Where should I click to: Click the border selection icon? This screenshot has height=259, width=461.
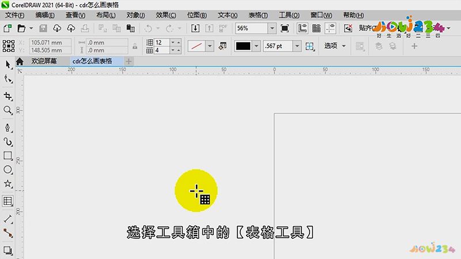[x=309, y=46]
